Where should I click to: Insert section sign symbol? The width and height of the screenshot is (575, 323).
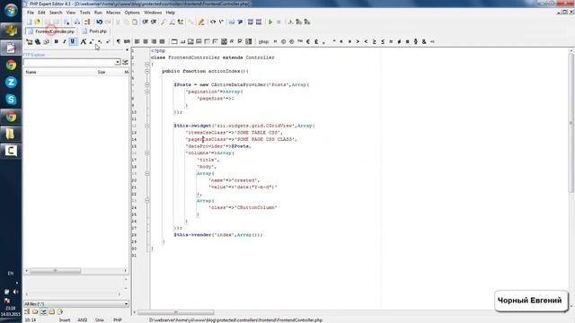(415, 42)
